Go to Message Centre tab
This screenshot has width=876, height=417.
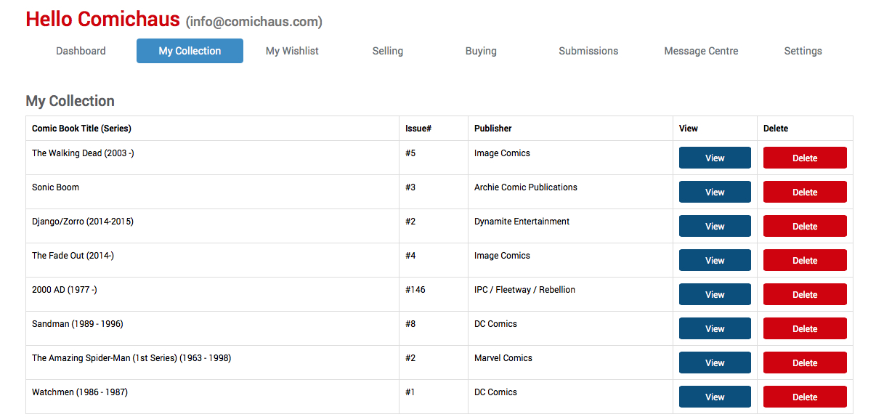coord(701,51)
